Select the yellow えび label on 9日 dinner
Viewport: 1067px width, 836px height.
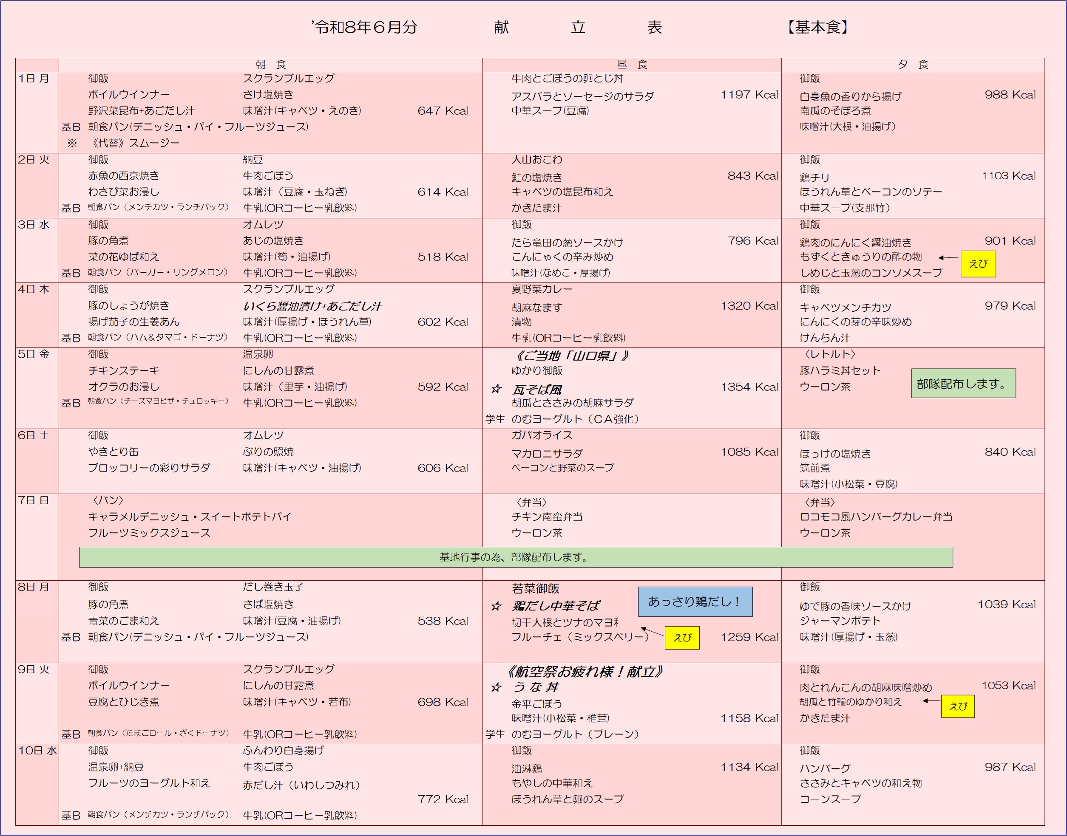958,706
